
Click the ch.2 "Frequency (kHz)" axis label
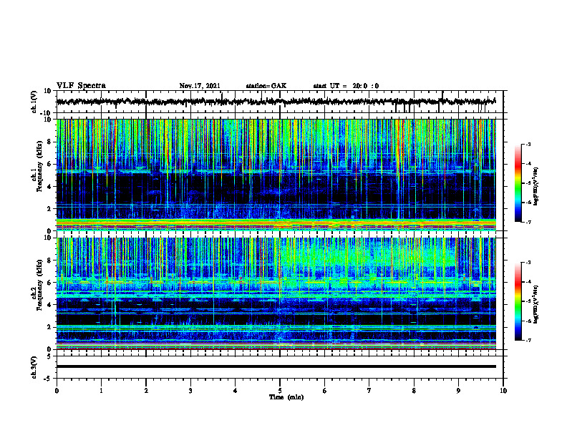(x=39, y=285)
